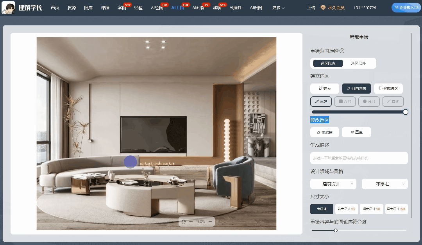Viewport: 422px width, 245px height.
Task: Select the 直线 line shape
Action: coord(393,101)
